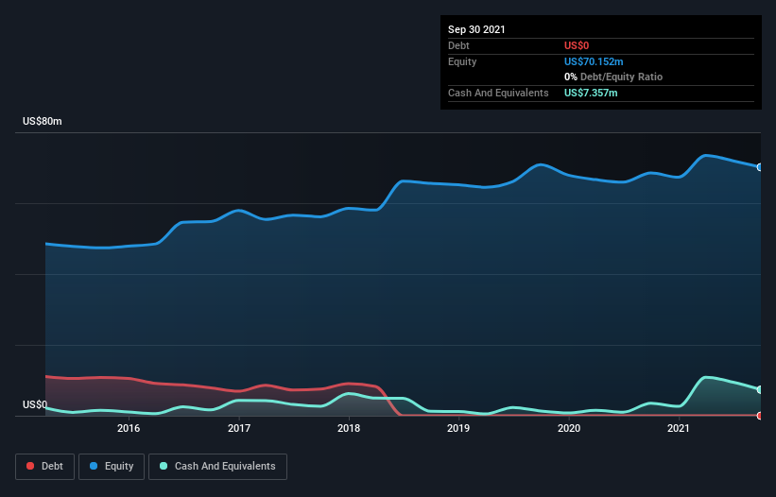Click the red US$0 debt value in tooltip
776x497 pixels.
click(x=577, y=45)
